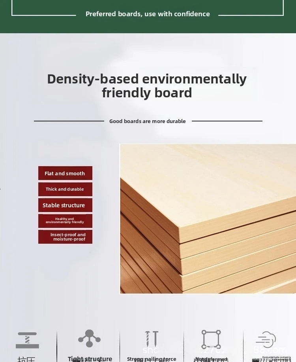Select the 'Flat and smooth' red label
The width and height of the screenshot is (296, 362).
pyautogui.click(x=65, y=173)
